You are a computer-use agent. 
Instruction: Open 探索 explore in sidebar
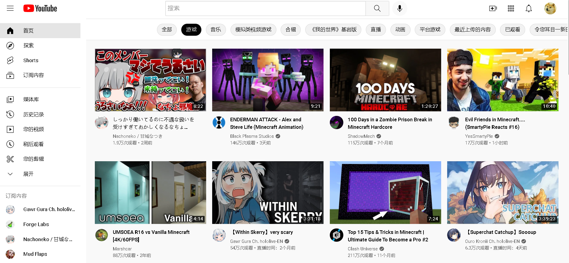(x=40, y=46)
